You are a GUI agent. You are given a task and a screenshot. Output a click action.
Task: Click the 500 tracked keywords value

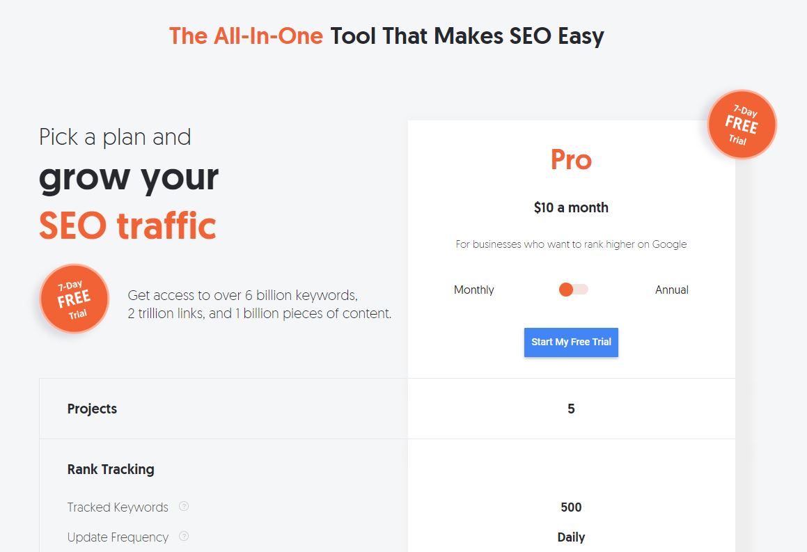(571, 507)
